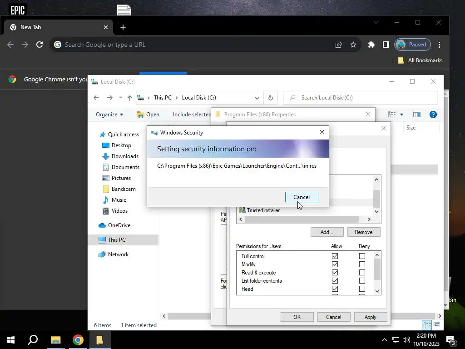
Task: Click the Explorer view options icon
Action: [x=392, y=115]
